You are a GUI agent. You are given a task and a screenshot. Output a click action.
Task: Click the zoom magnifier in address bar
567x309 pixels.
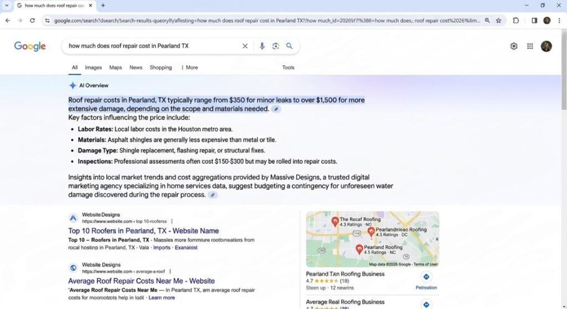coord(487,20)
